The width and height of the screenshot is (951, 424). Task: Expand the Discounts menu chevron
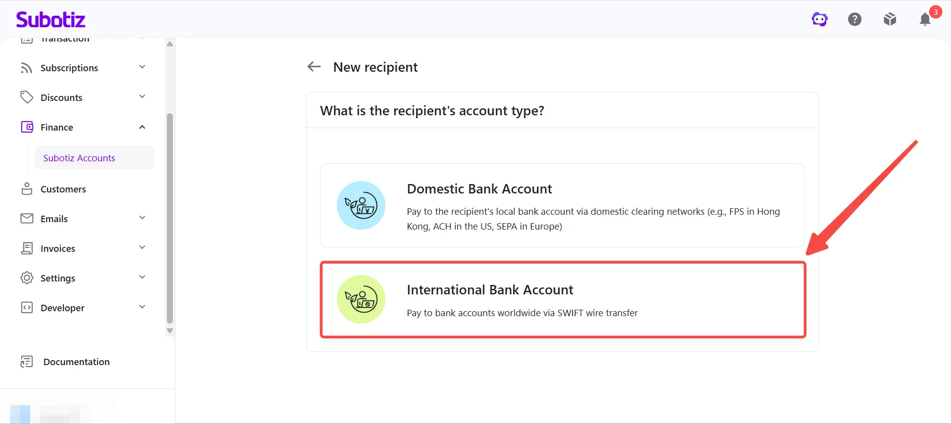[x=142, y=96]
